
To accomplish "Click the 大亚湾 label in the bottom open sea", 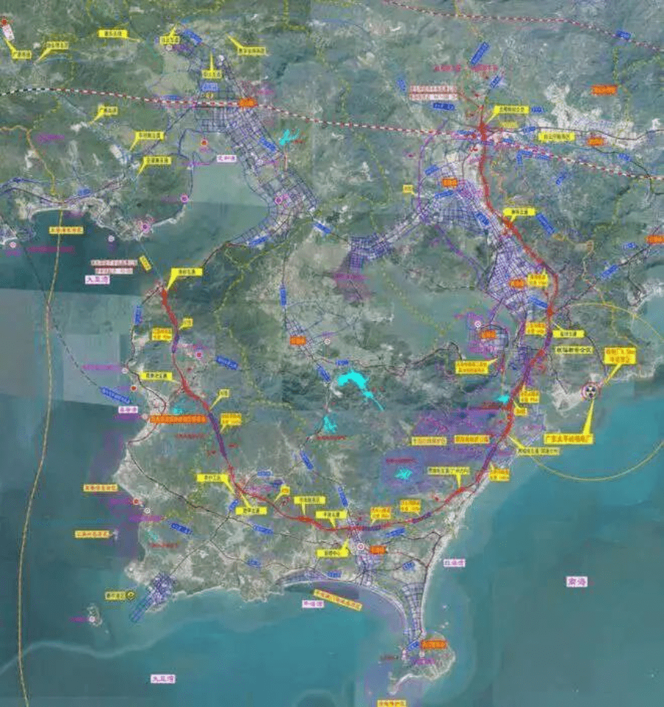I will click(163, 679).
